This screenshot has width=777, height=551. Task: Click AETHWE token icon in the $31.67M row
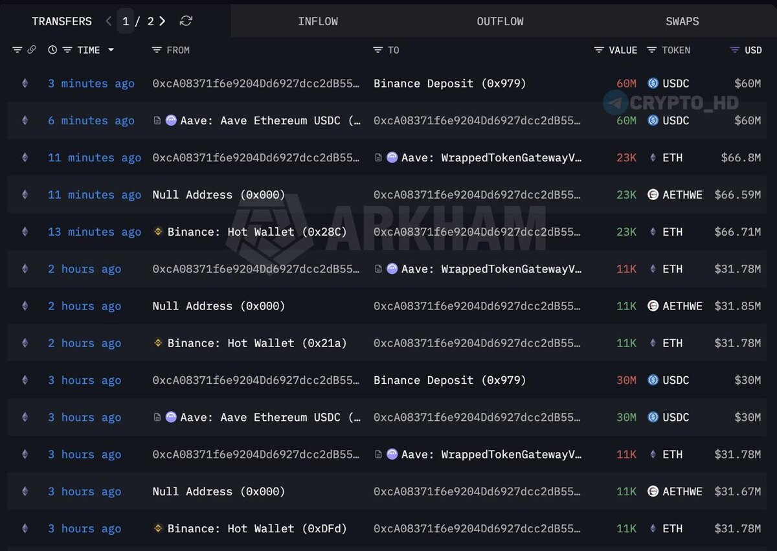click(653, 491)
